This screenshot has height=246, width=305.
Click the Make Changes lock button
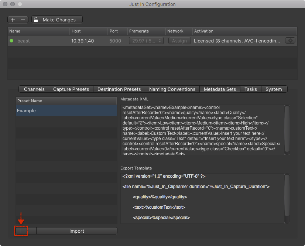tap(57, 20)
